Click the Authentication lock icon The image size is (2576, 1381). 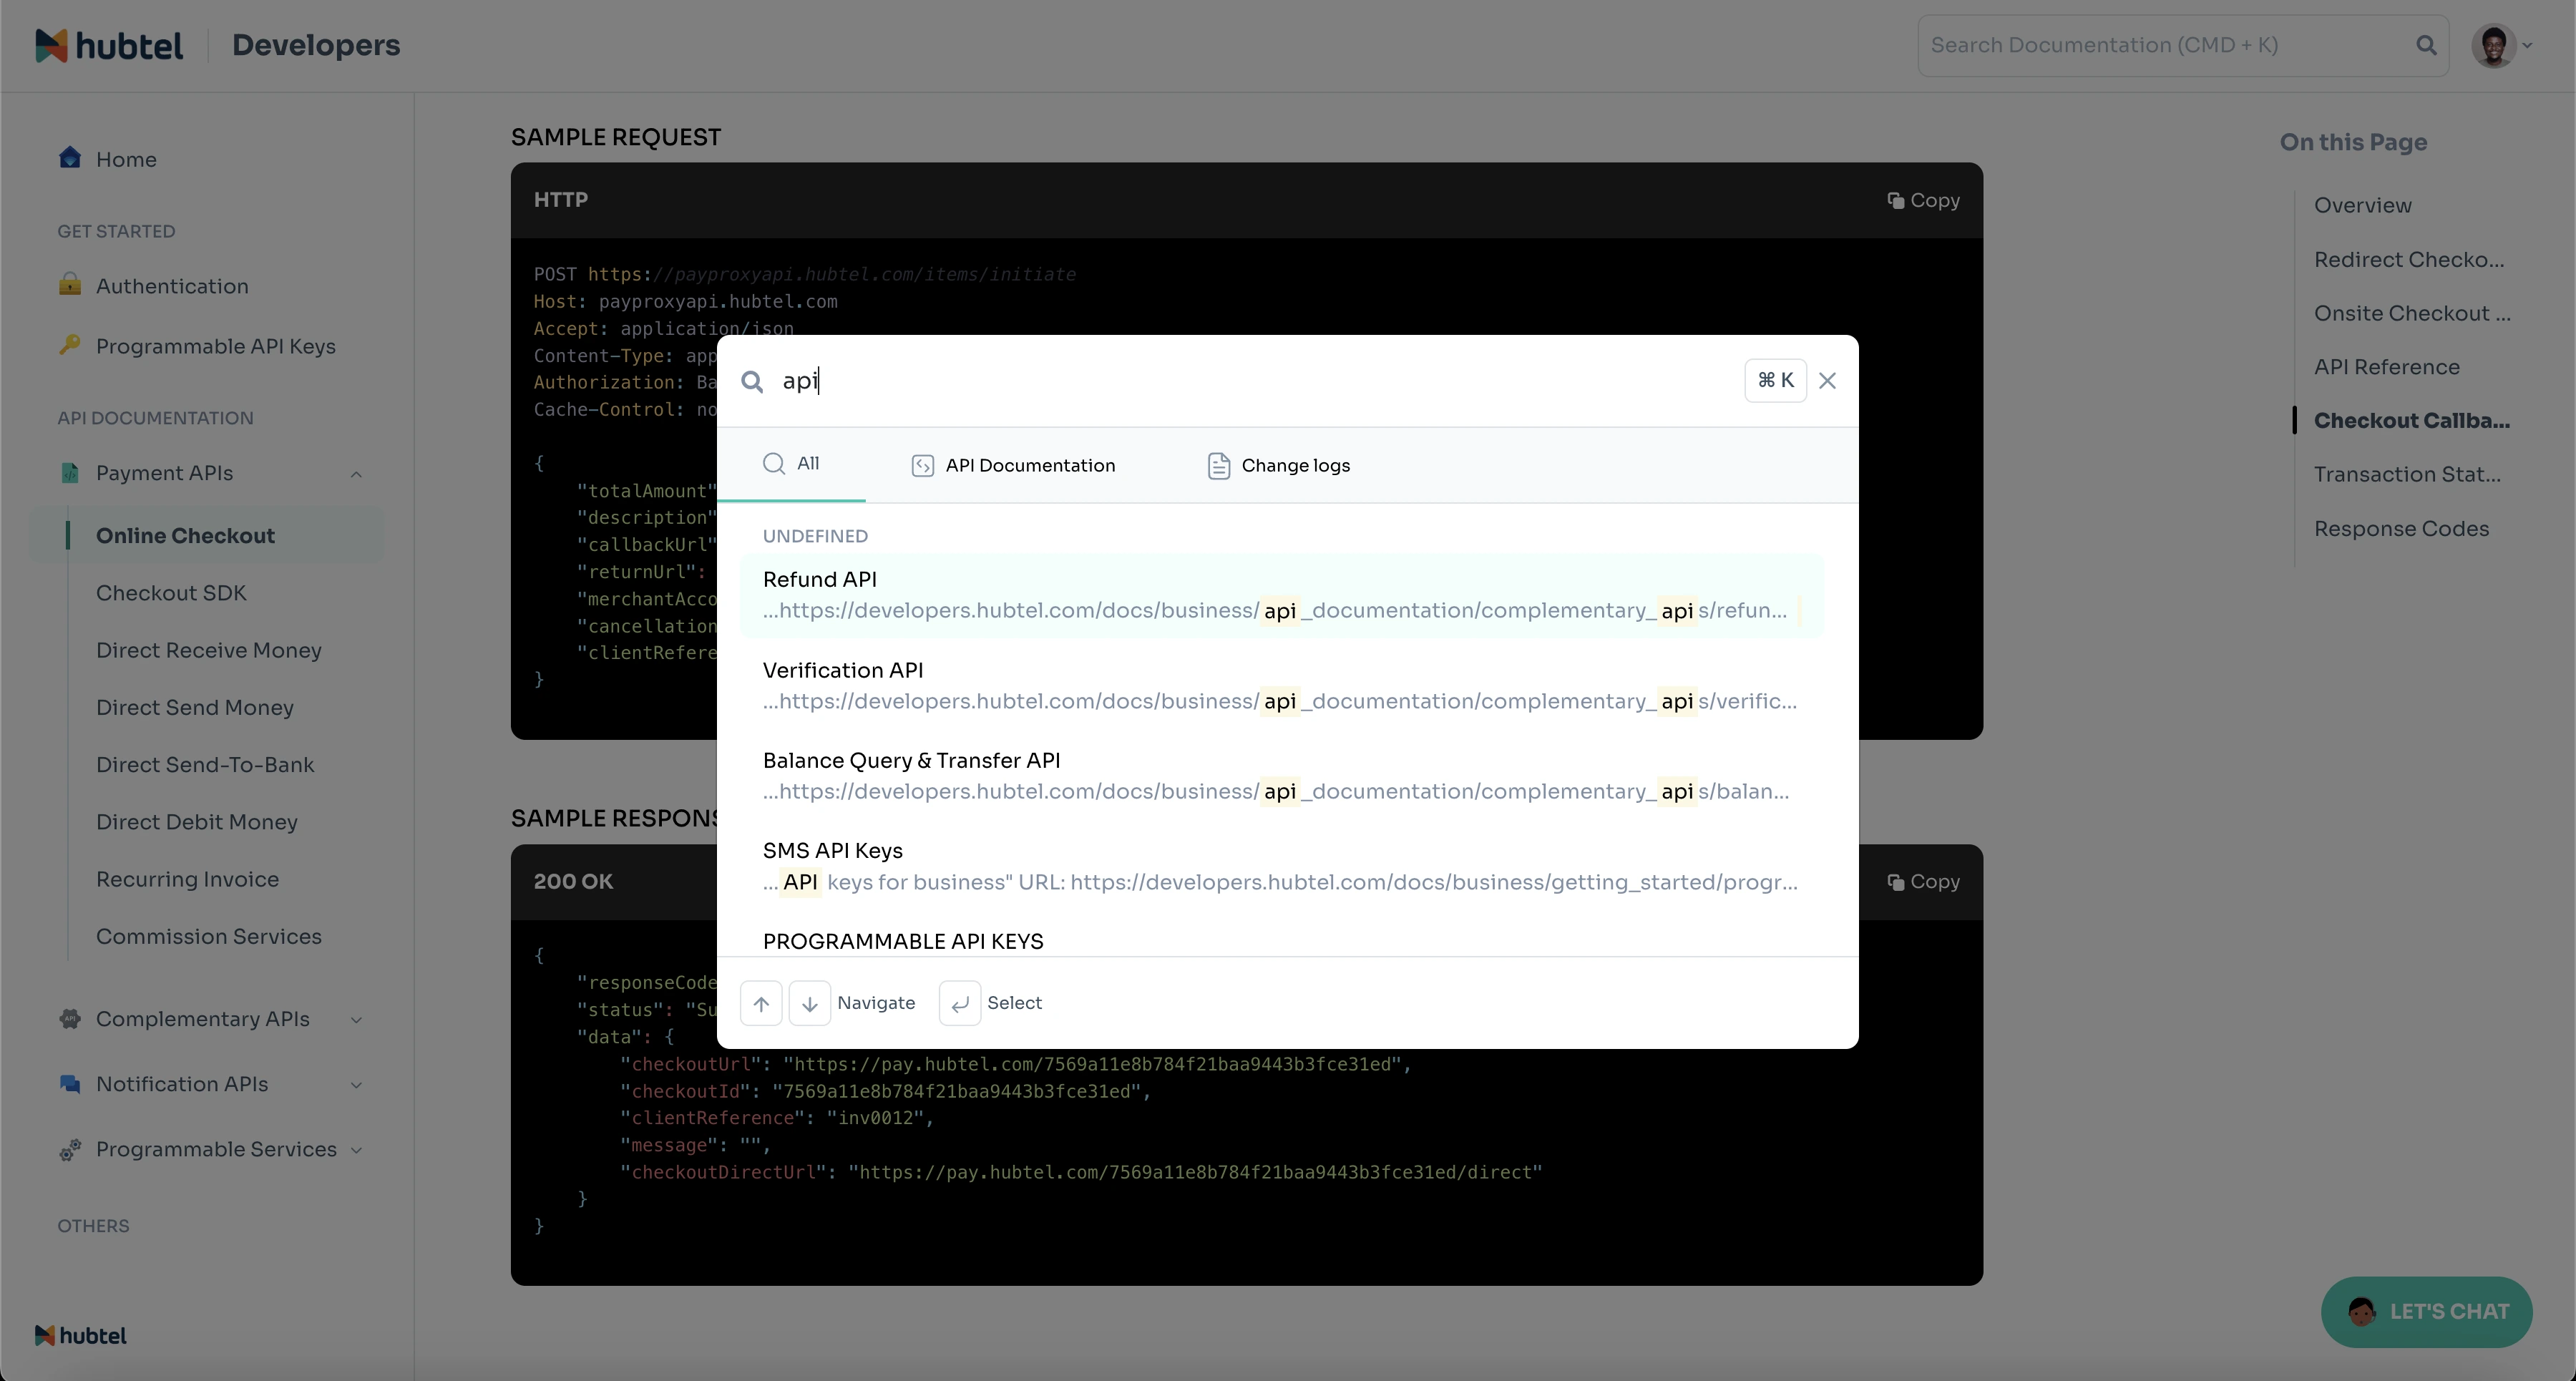click(69, 285)
